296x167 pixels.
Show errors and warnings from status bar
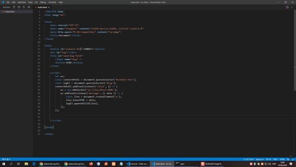[6, 159]
